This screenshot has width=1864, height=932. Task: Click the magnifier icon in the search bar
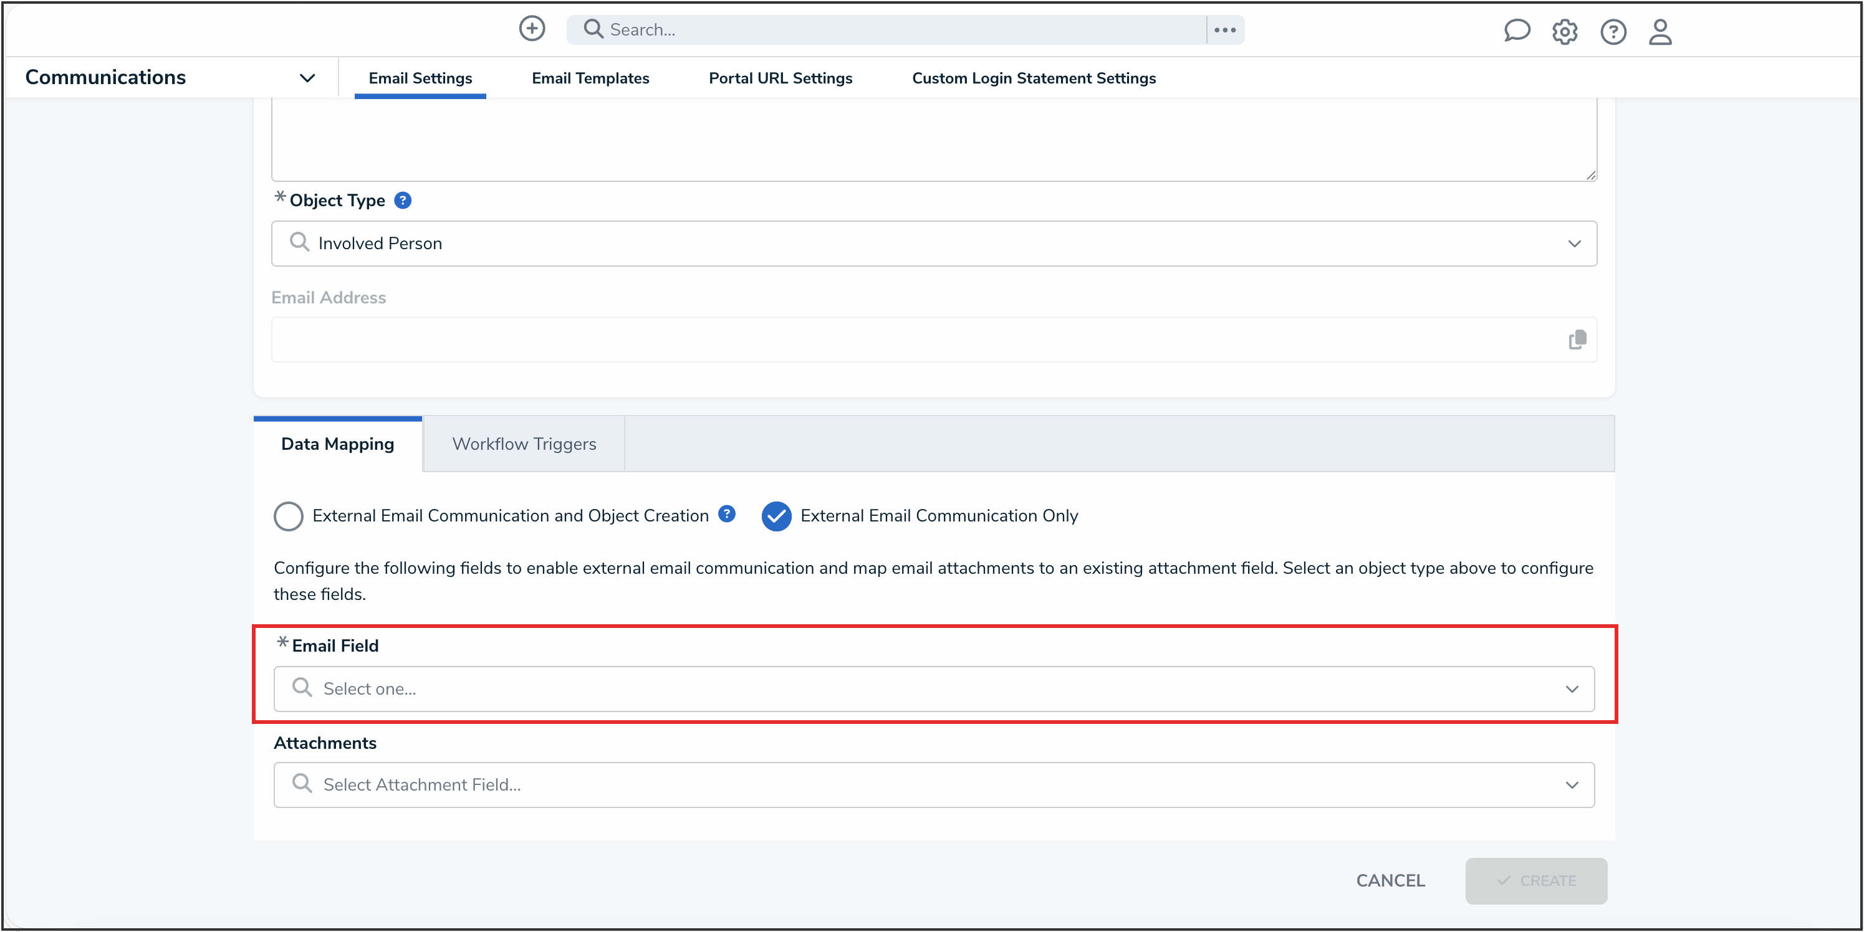[593, 29]
